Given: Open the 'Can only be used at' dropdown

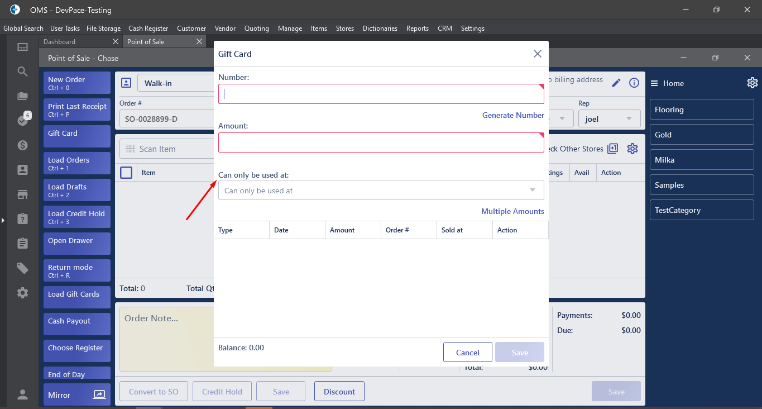Looking at the screenshot, I should tap(381, 190).
